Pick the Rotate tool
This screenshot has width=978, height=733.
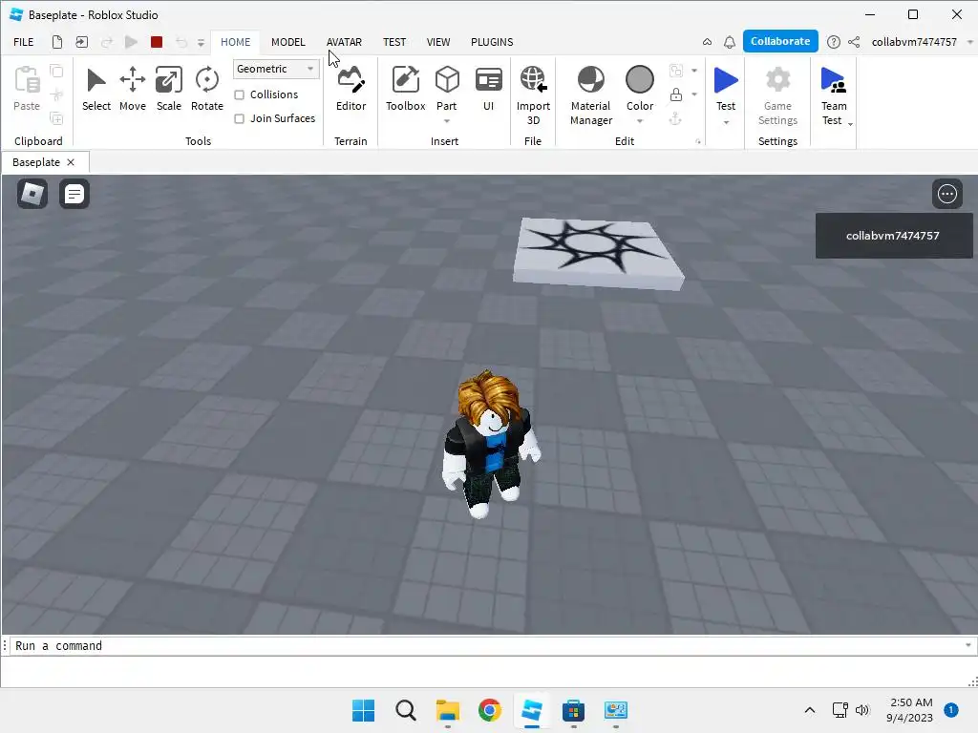point(207,89)
